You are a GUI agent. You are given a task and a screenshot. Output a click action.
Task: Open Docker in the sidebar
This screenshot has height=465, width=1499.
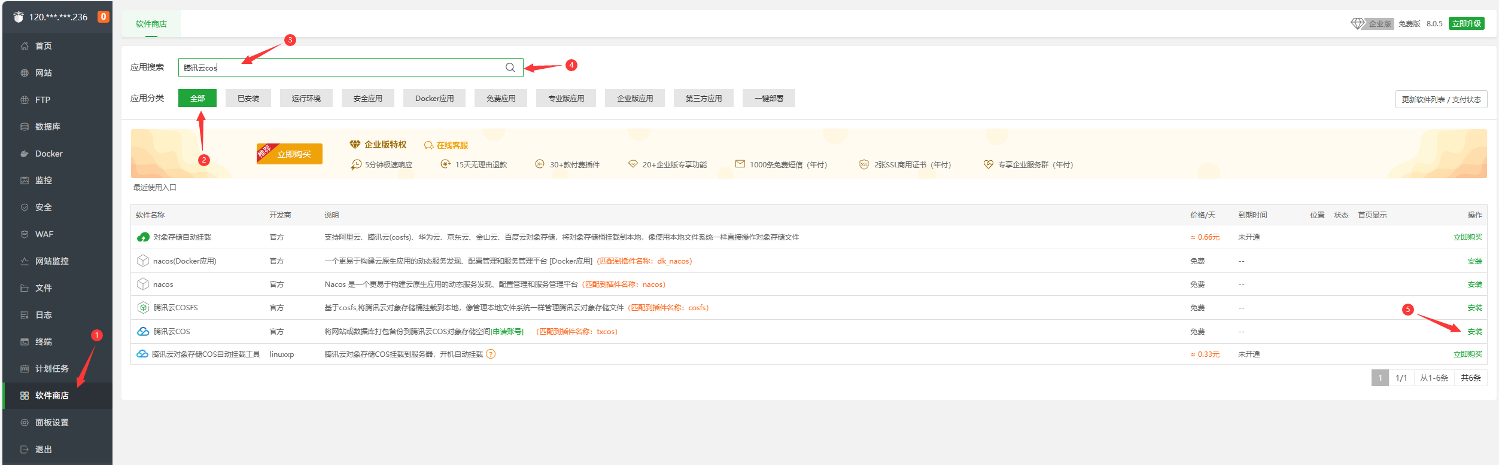point(57,154)
